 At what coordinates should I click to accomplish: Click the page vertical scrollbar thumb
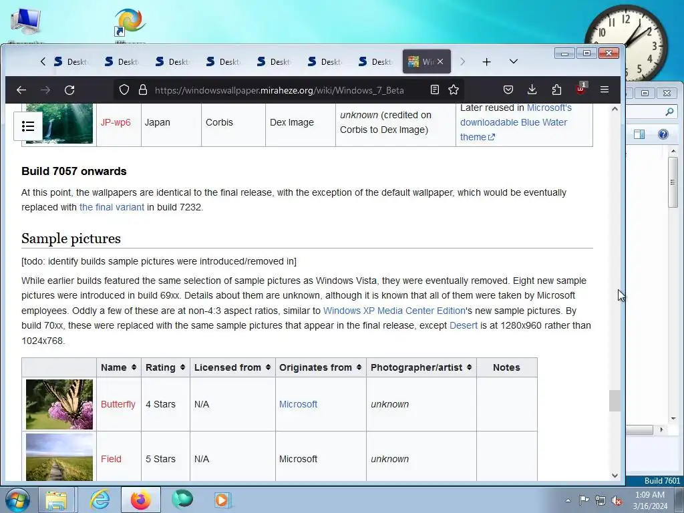615,401
